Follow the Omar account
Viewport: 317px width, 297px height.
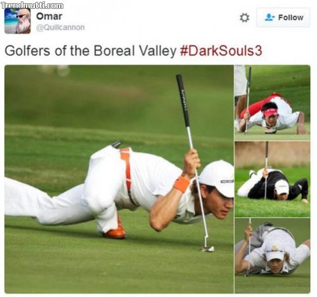point(283,18)
